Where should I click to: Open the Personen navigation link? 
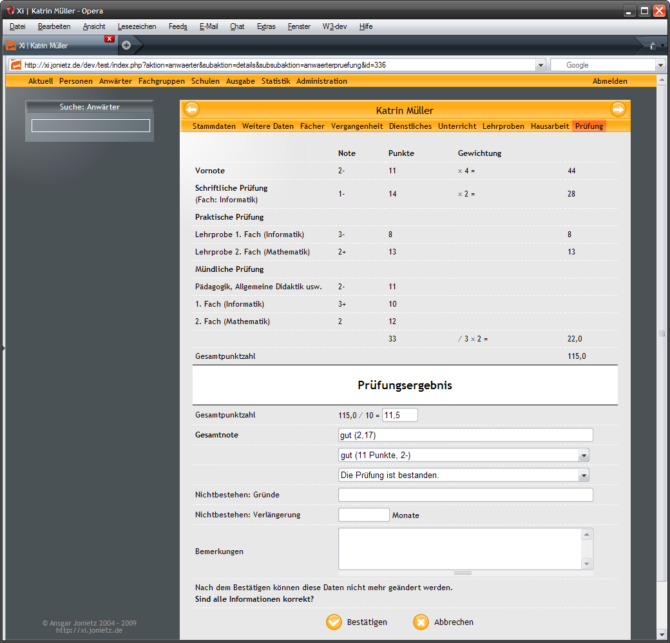[x=76, y=81]
